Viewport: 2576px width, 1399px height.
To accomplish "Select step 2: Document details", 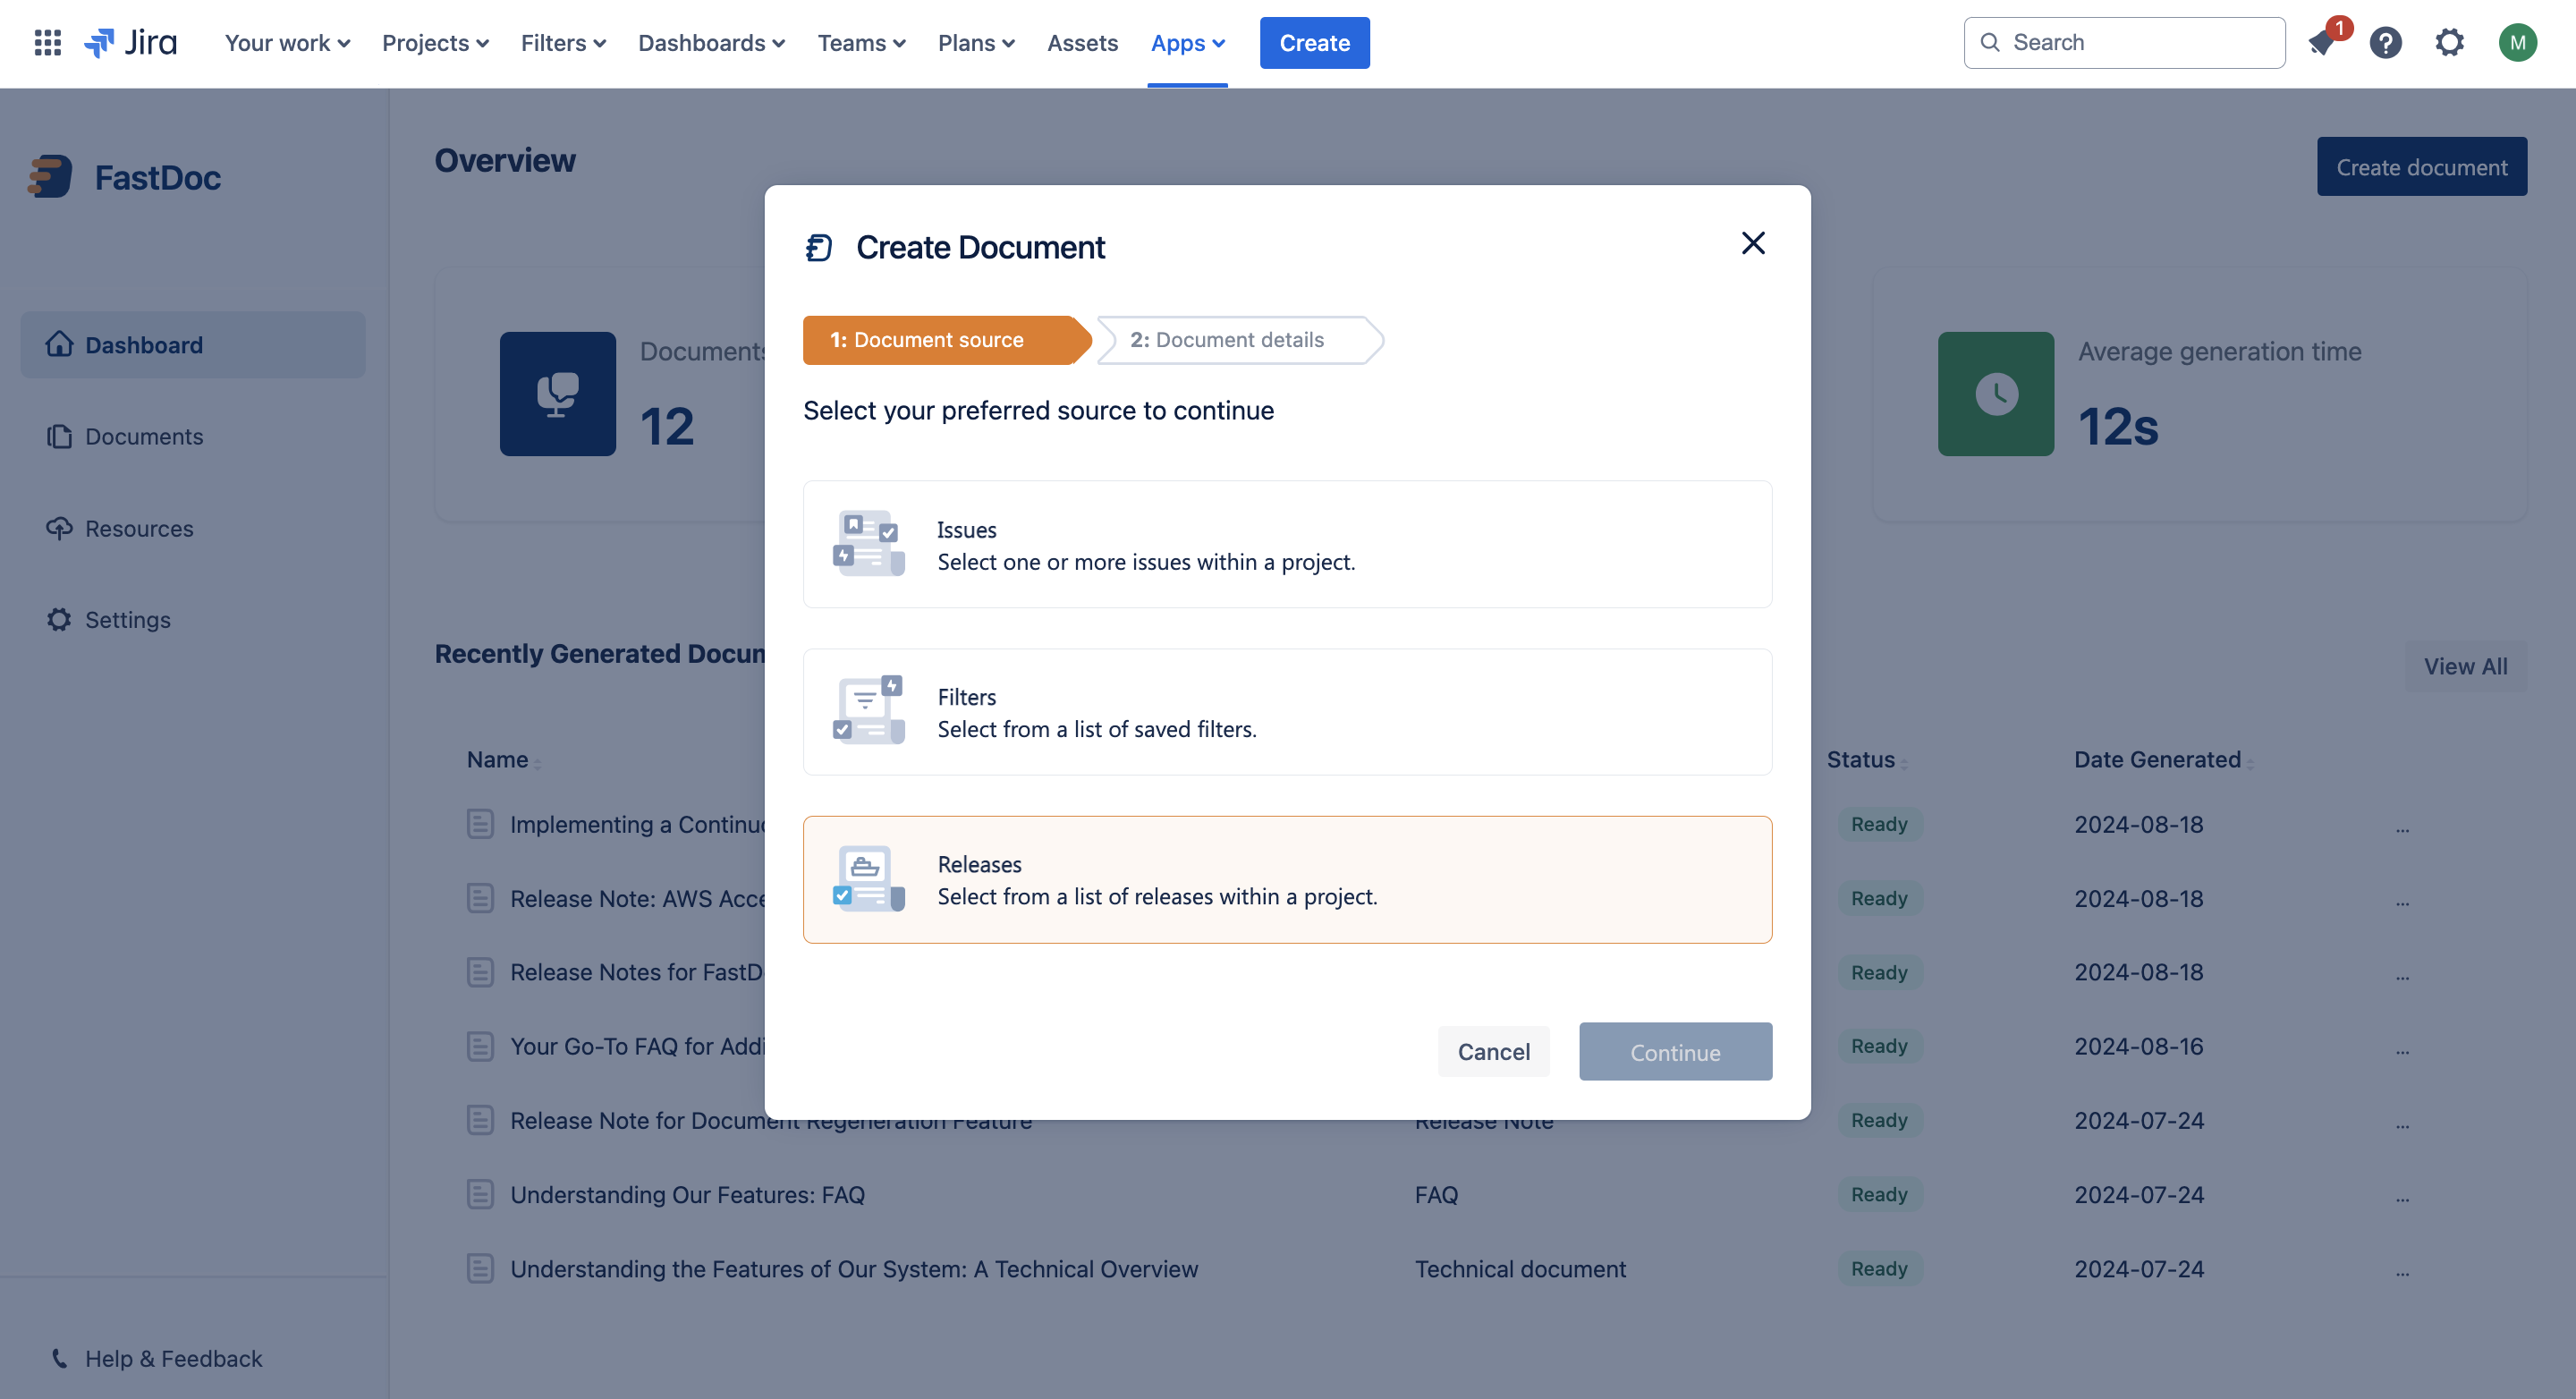I will click(1239, 340).
